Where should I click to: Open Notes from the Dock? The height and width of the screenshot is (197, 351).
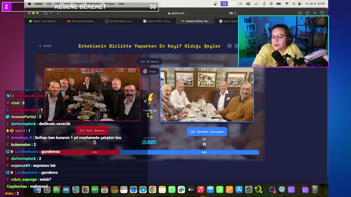tap(162, 190)
